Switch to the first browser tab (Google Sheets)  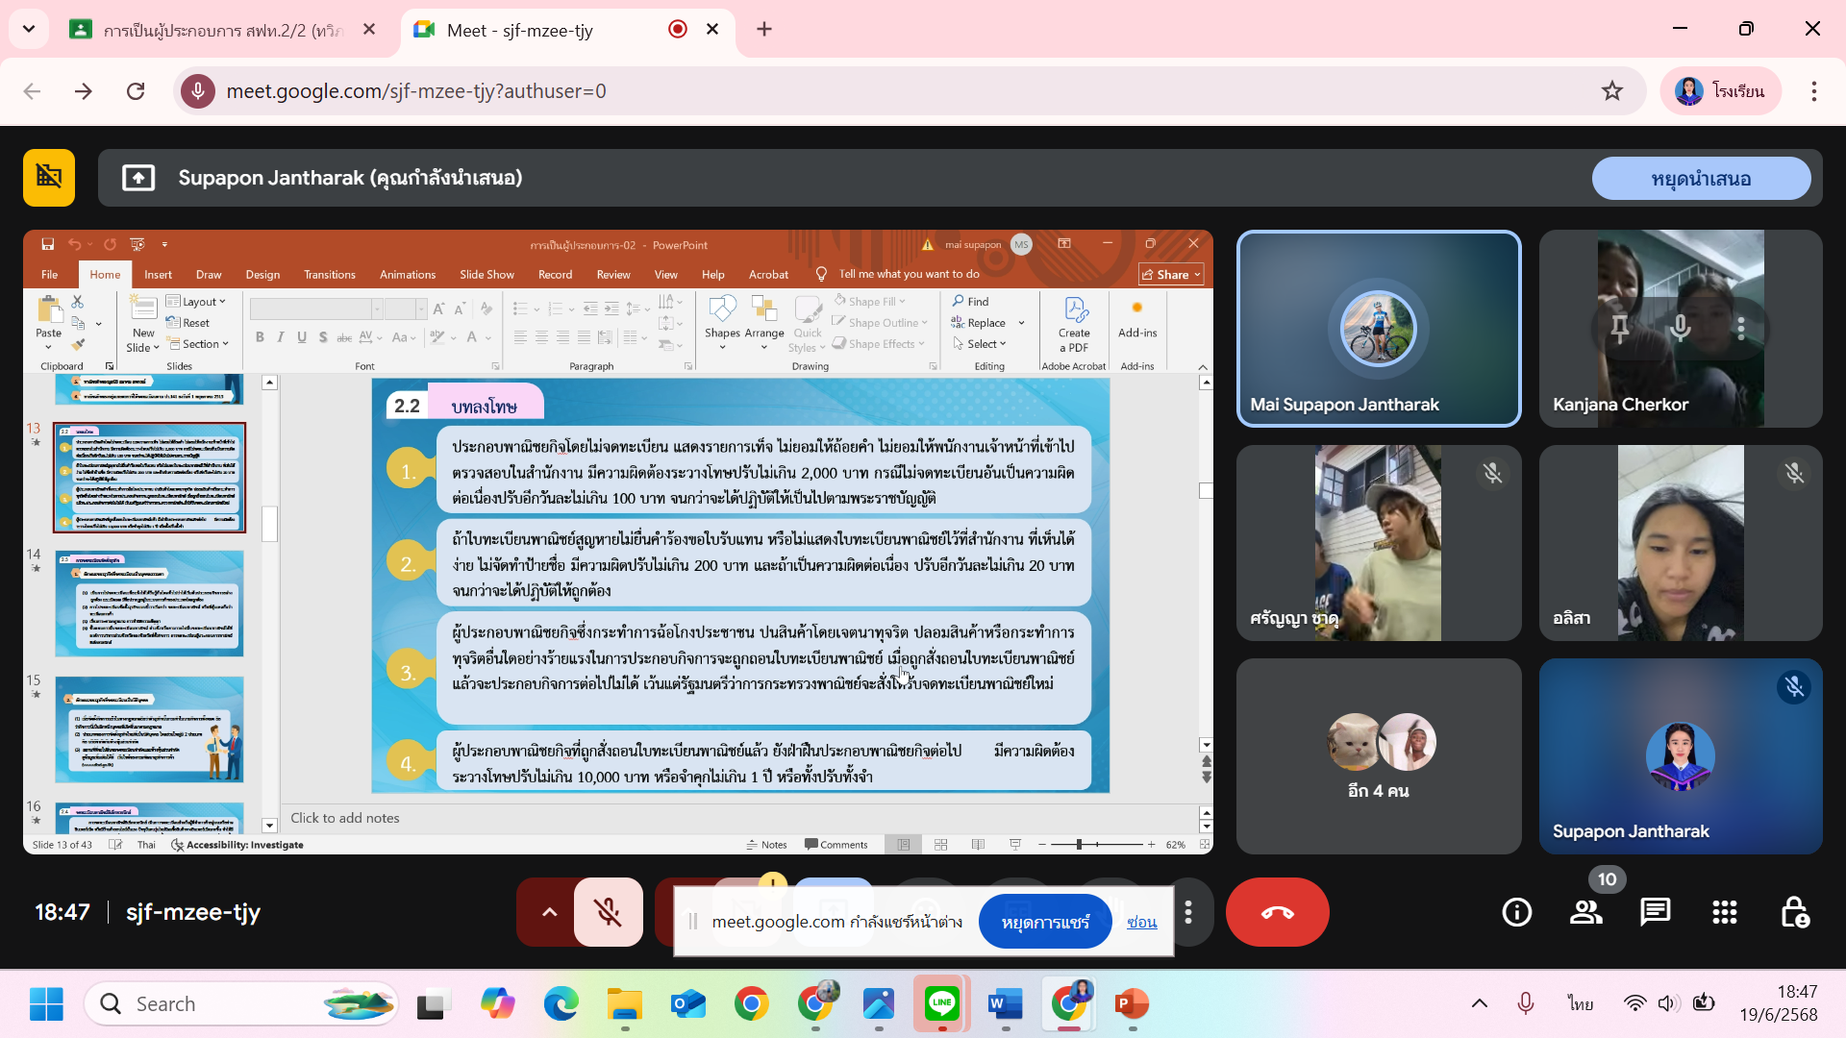223,30
